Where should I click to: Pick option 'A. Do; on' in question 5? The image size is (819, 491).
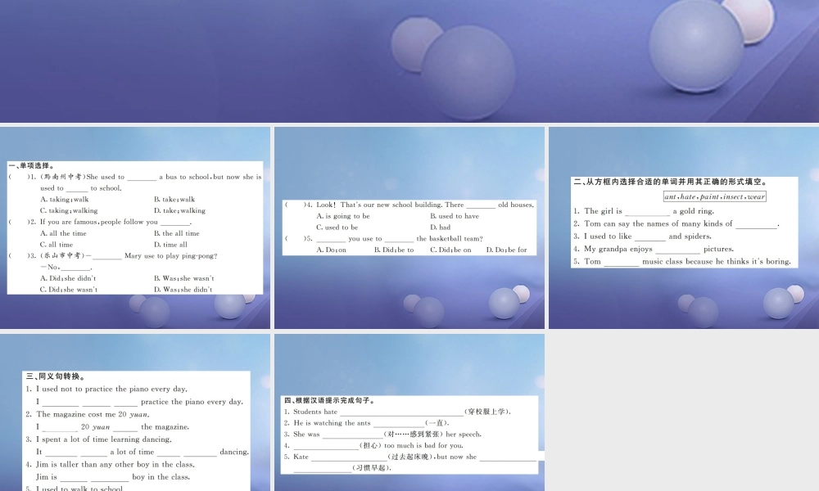pos(332,250)
